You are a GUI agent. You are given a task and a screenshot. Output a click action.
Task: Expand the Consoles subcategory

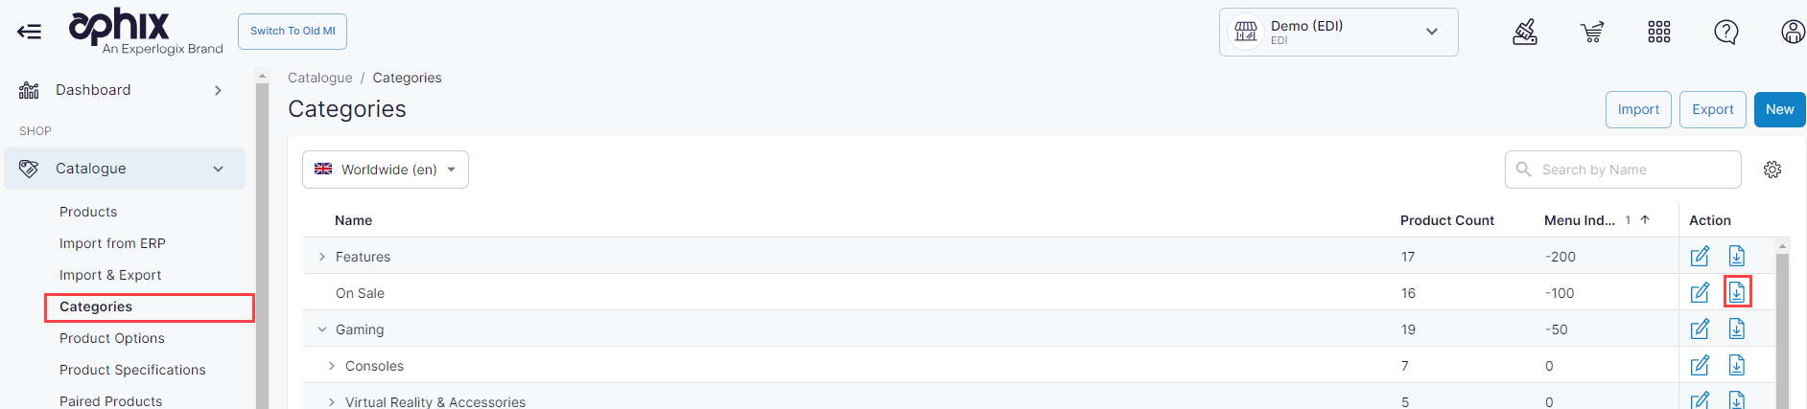coord(332,366)
